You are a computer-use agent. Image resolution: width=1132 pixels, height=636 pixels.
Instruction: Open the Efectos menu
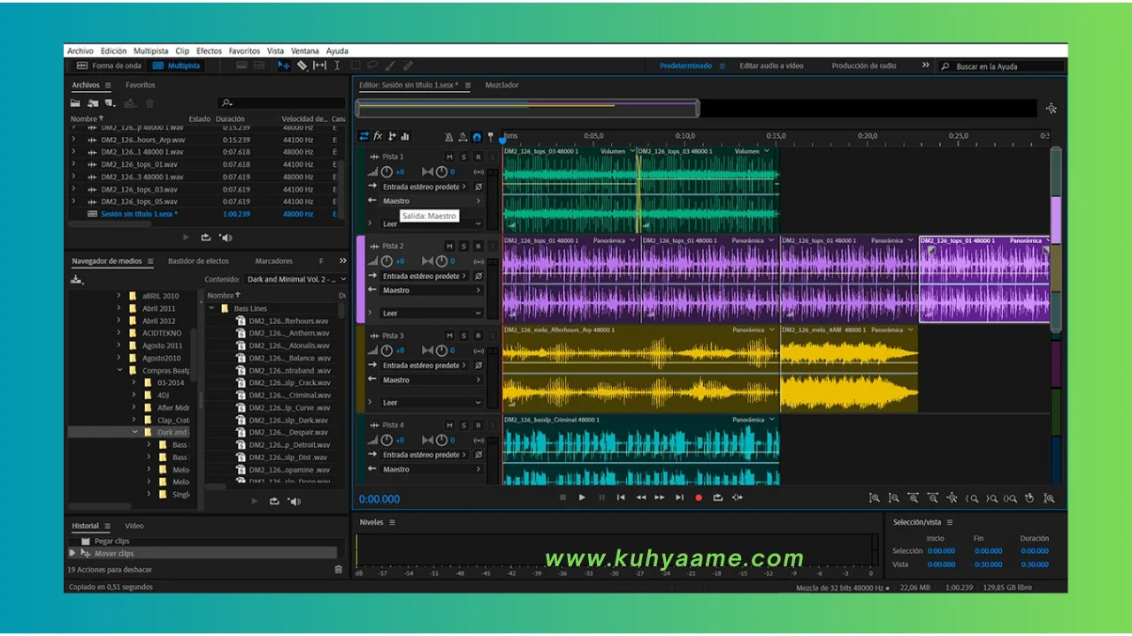(209, 51)
